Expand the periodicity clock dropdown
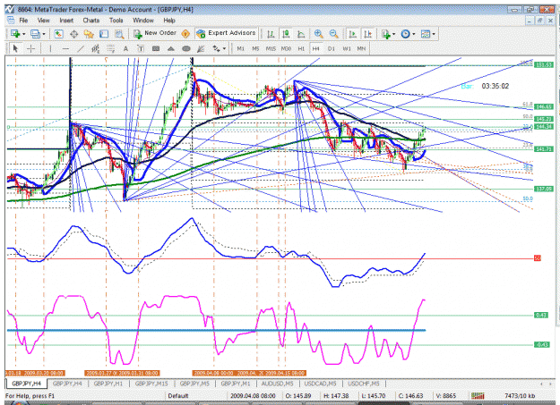Screen dimensions: 560x405 pyautogui.click(x=414, y=34)
